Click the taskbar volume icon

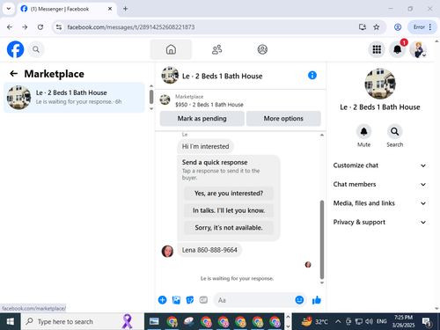tap(370, 321)
